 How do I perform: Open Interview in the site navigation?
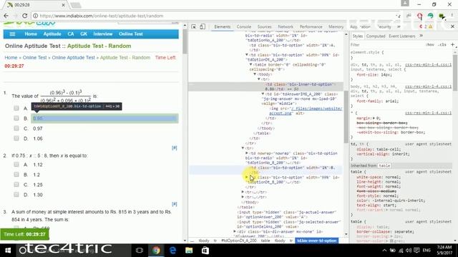pyautogui.click(x=103, y=34)
